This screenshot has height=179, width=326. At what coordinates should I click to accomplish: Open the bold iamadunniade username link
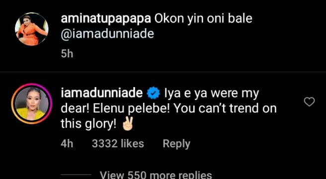(x=102, y=93)
